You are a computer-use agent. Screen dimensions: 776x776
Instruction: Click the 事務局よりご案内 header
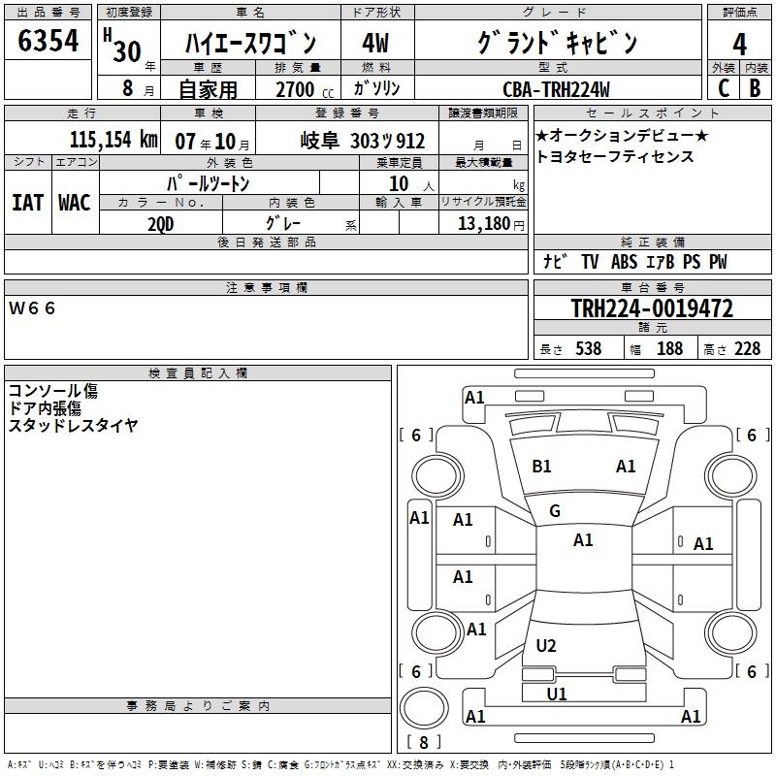tap(198, 706)
